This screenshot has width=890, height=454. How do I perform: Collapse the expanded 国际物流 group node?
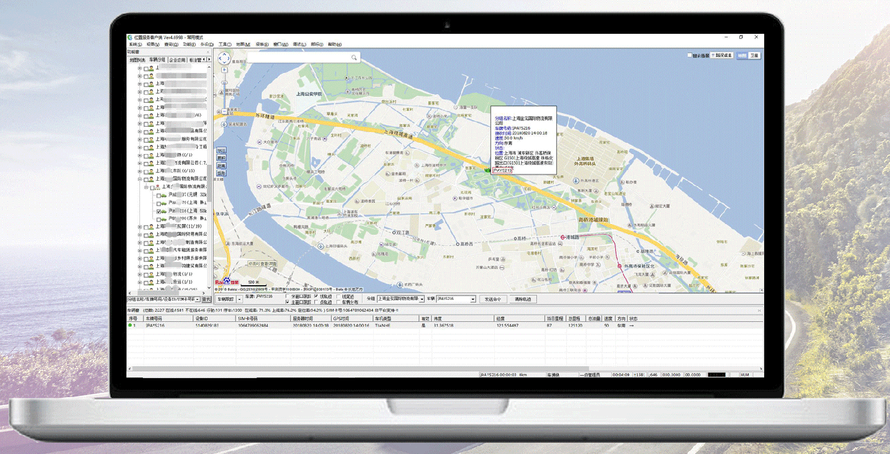coord(140,179)
